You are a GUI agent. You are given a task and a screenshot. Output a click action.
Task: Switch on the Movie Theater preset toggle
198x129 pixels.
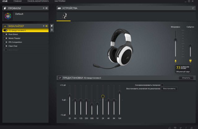6,38
